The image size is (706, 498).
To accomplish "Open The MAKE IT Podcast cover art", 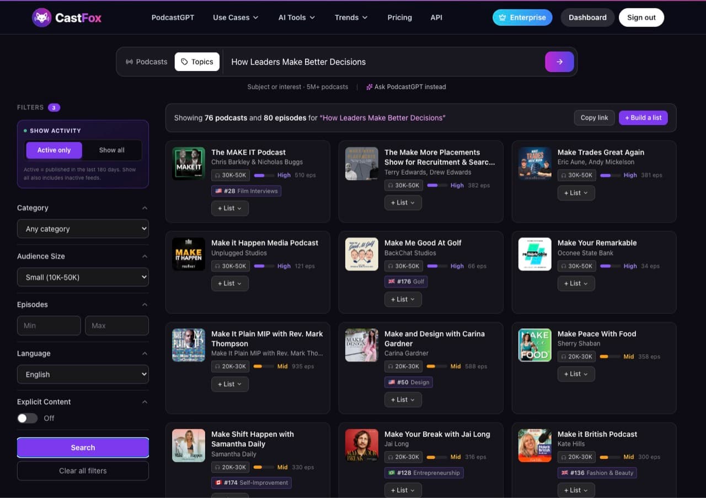I will (189, 164).
